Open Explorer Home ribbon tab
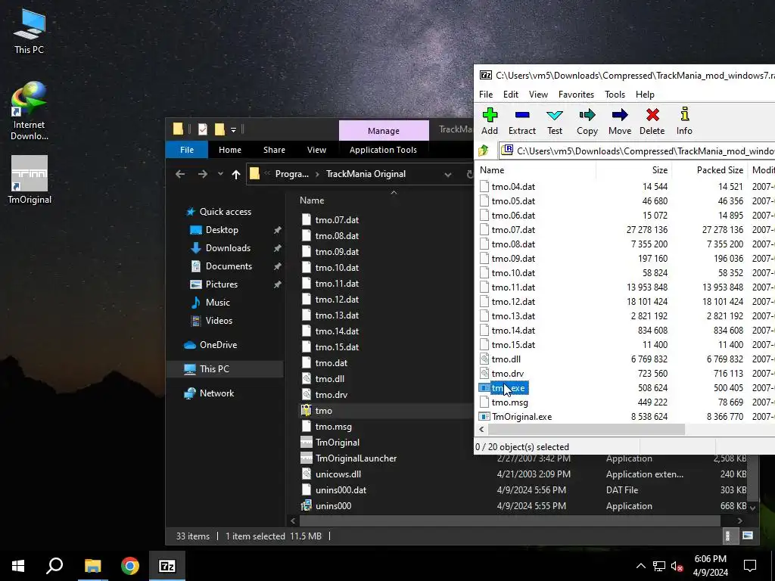This screenshot has height=581, width=775. coord(230,150)
